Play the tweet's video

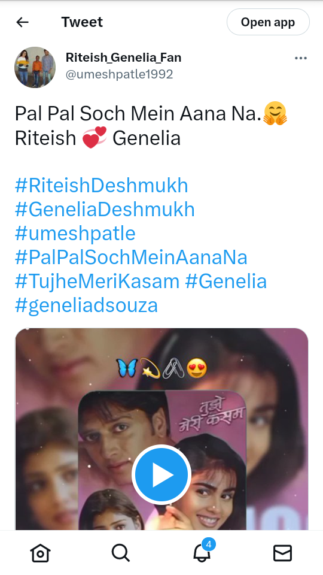(161, 474)
